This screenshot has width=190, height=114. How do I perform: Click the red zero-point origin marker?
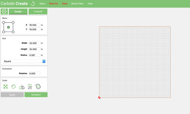(x=99, y=98)
